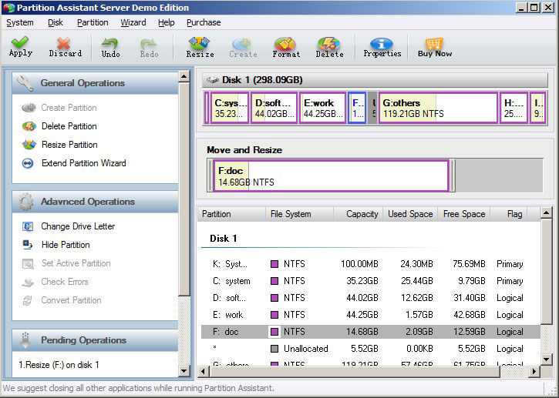Select the Unallocated 5.52GB row

click(371, 349)
